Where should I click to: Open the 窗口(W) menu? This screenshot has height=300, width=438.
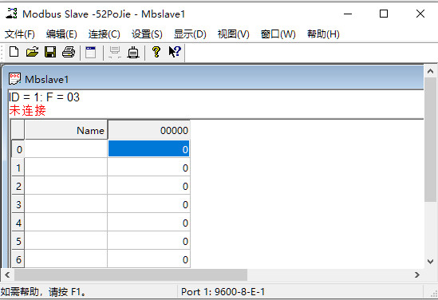[x=278, y=34]
